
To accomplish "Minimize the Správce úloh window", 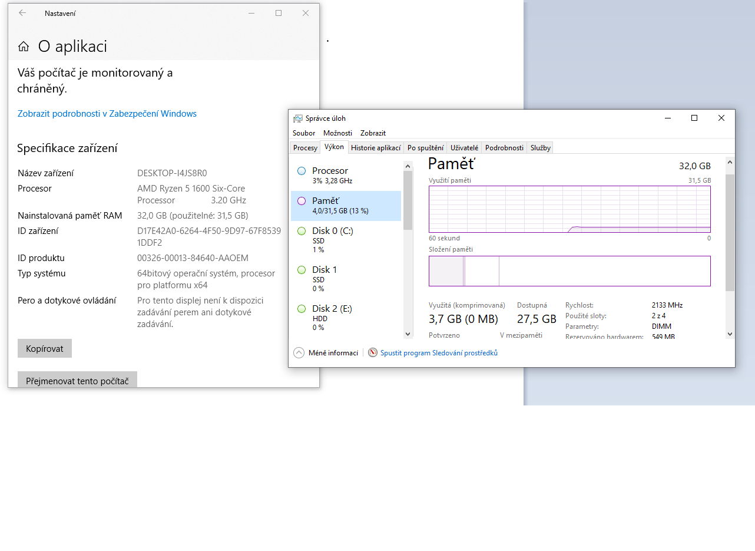I will pyautogui.click(x=667, y=118).
